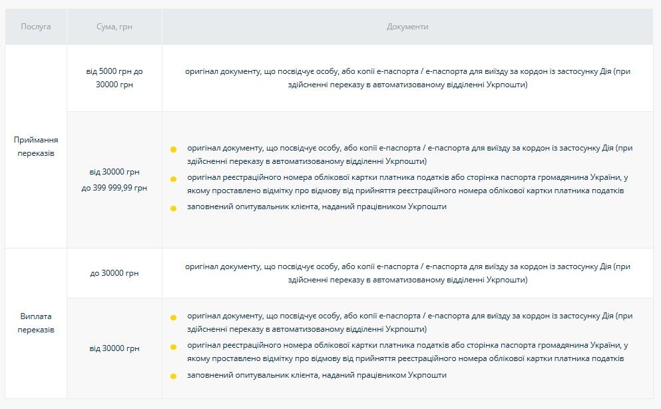The image size is (661, 409).
Task: Click 'заповнений опитувальник клієнта' text in Виплата section
Action: pyautogui.click(x=317, y=375)
